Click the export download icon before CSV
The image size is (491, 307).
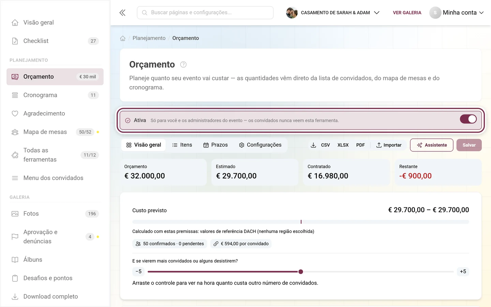click(x=313, y=145)
